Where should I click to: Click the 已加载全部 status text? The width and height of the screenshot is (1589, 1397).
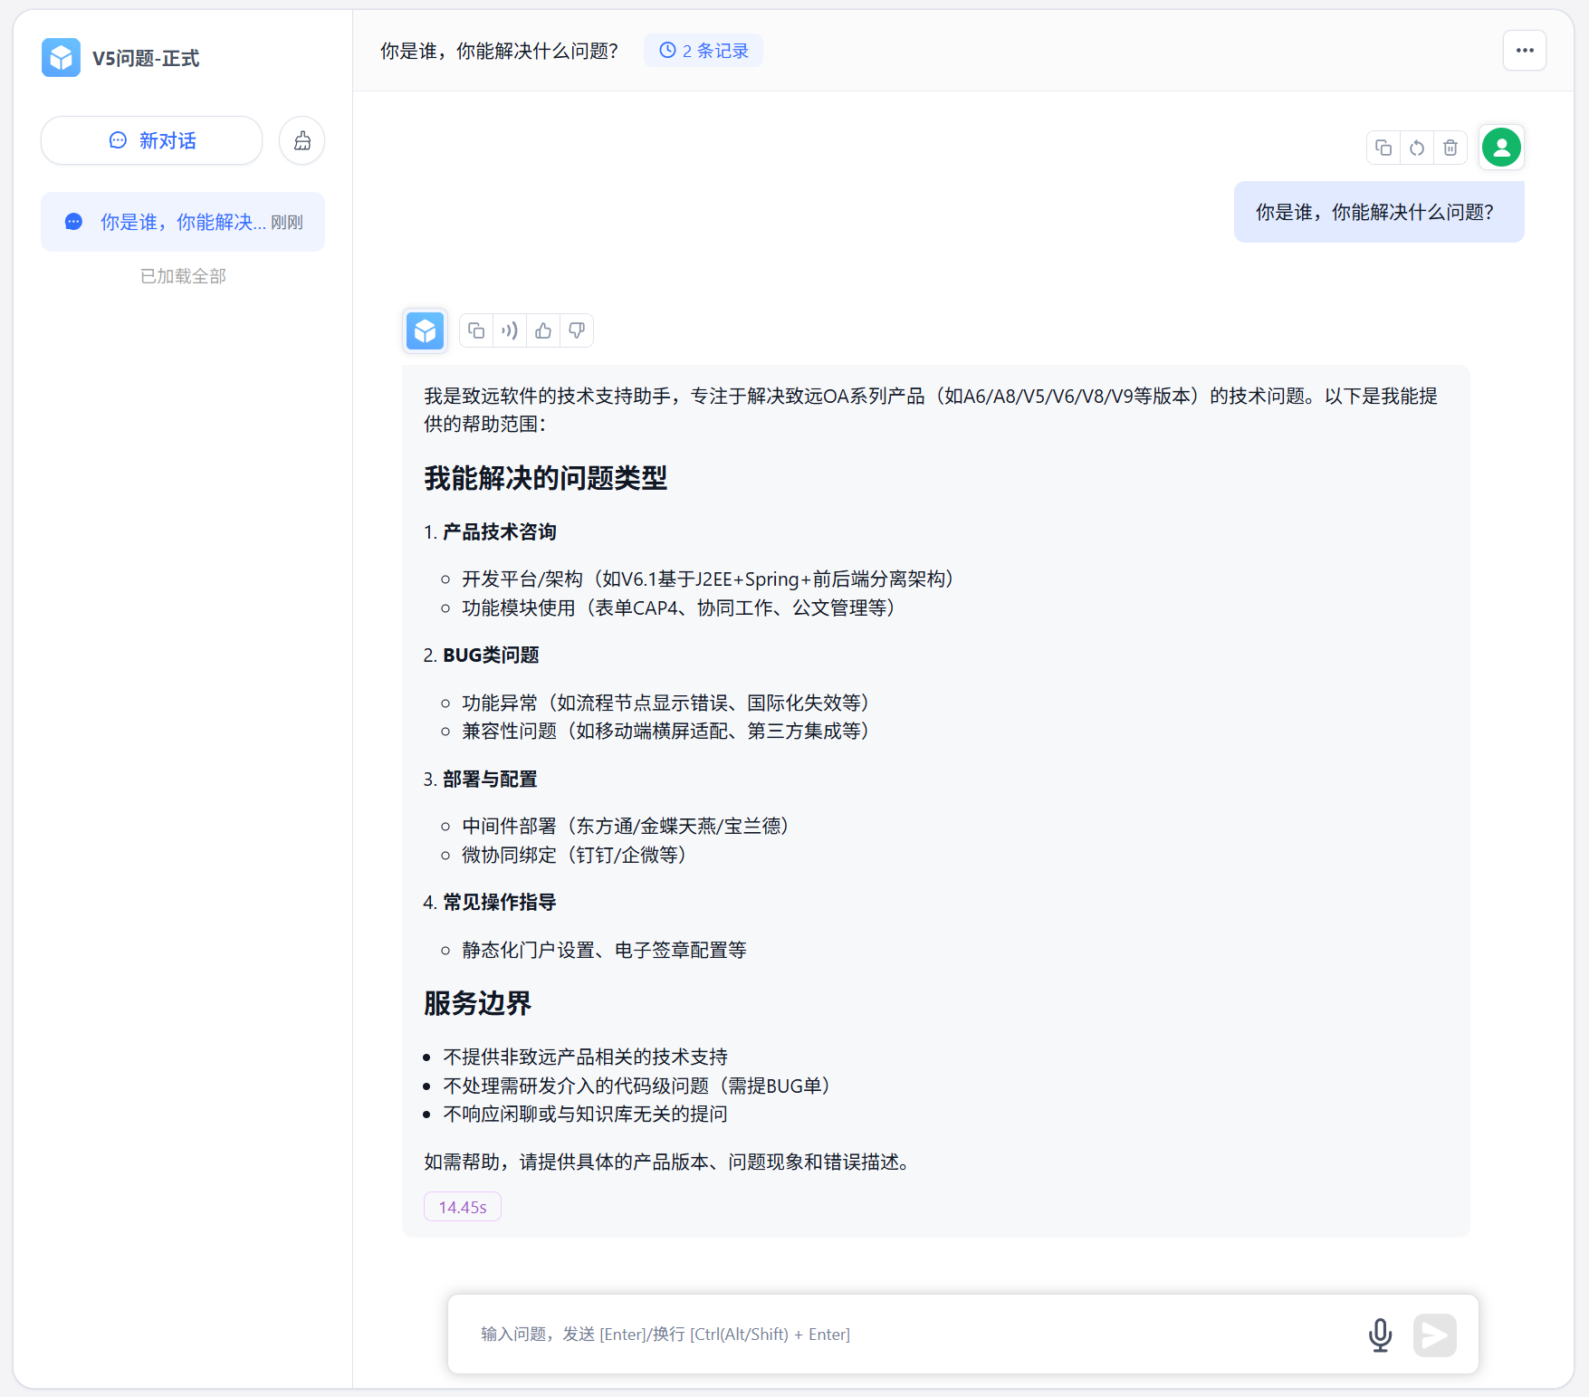[x=183, y=276]
